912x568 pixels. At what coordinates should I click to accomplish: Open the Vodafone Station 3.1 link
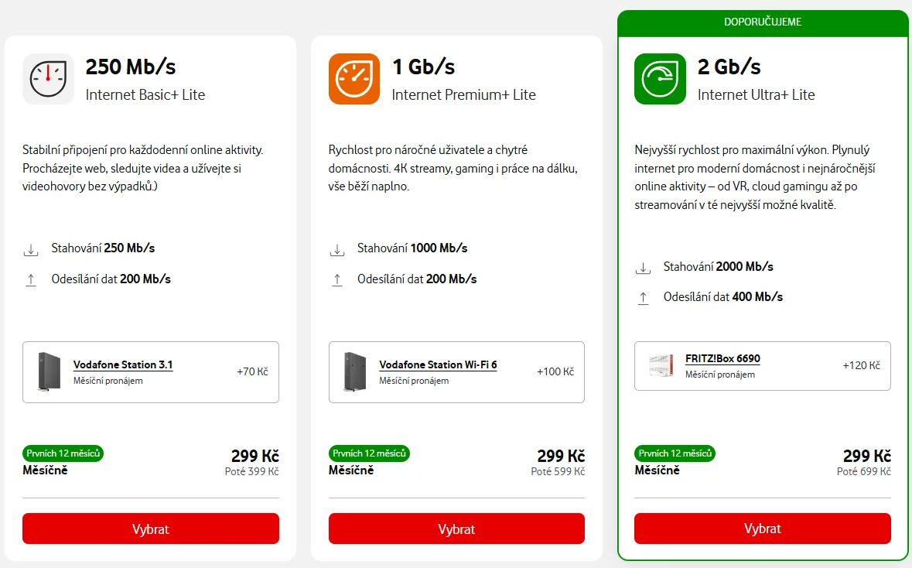coord(123,364)
